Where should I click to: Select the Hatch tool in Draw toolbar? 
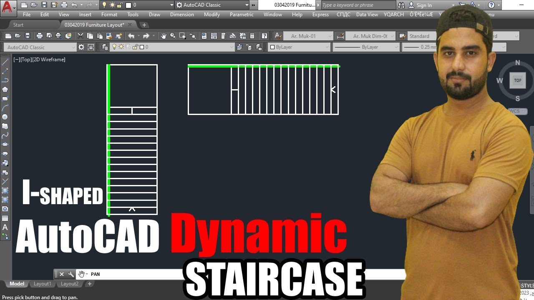pos(5,190)
